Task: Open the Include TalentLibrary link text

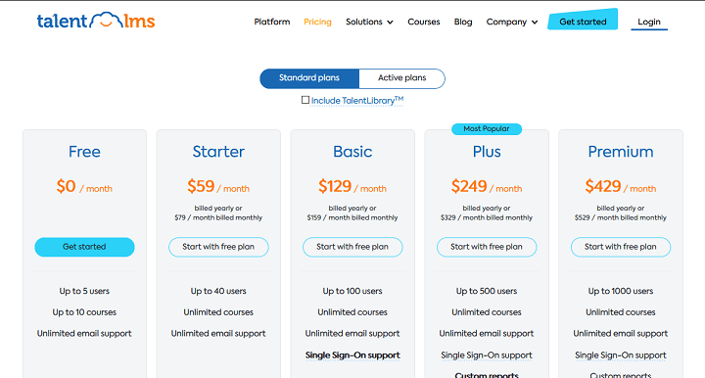Action: tap(357, 100)
